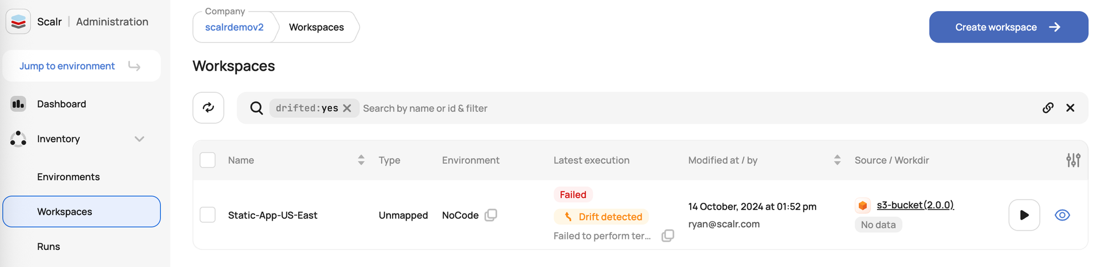
Task: Click the Scalr logo icon
Action: (18, 22)
